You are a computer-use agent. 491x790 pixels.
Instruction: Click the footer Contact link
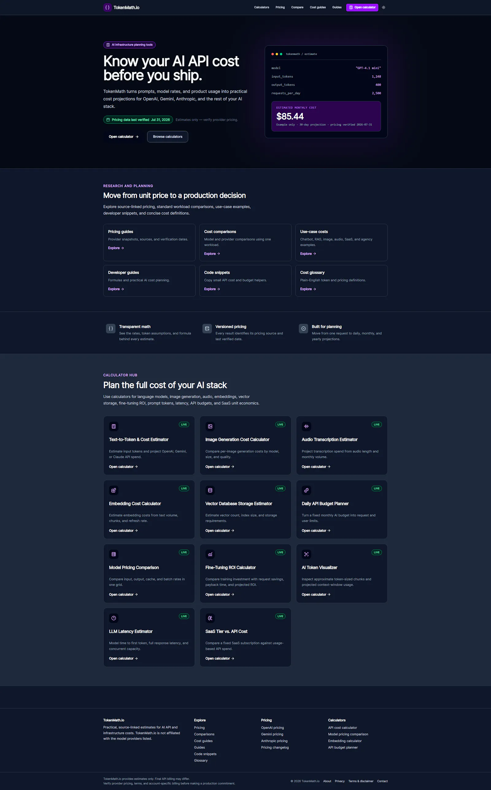point(382,781)
